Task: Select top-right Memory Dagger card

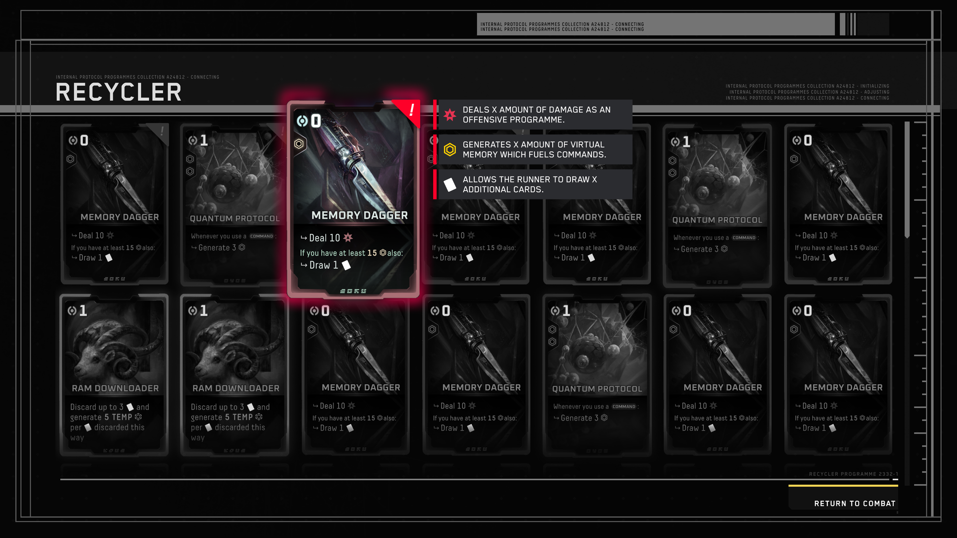Action: [x=838, y=204]
